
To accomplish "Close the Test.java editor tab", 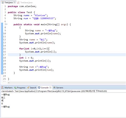I will (15, 2).
